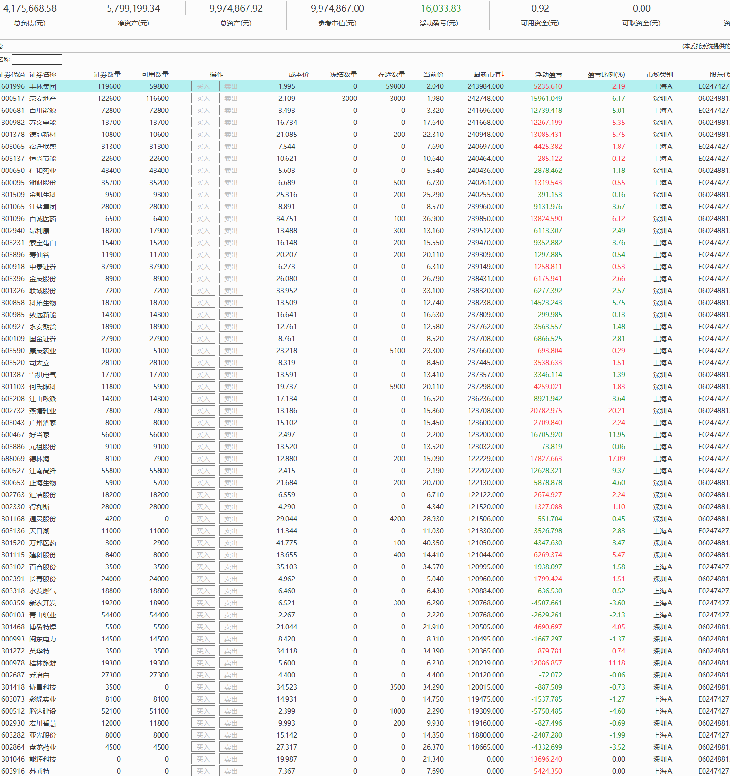Hit 买入 for 桂林旅游 holding
This screenshot has width=730, height=776.
[203, 663]
